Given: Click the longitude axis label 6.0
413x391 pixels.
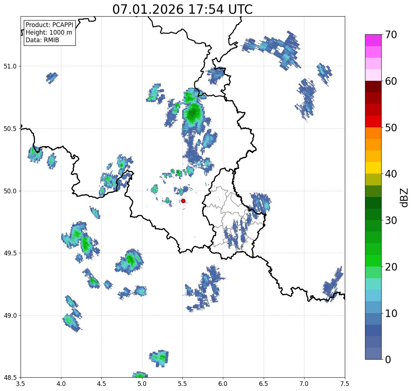Looking at the screenshot, I should click(x=223, y=384).
